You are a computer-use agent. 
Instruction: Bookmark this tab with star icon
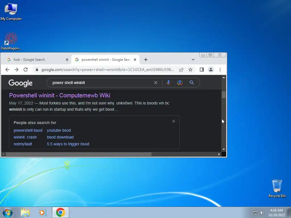pos(190,70)
